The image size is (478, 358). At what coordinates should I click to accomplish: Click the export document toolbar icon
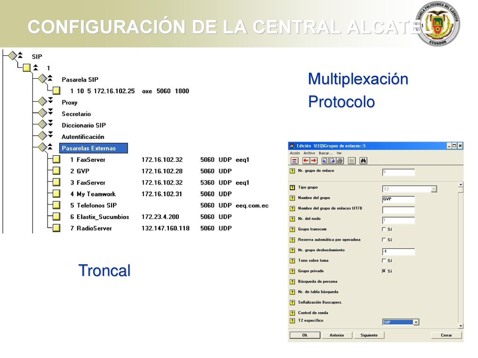[x=332, y=161]
